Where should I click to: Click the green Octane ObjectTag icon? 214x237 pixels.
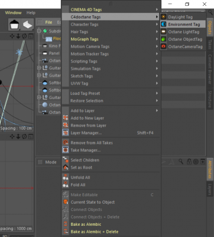[164, 39]
